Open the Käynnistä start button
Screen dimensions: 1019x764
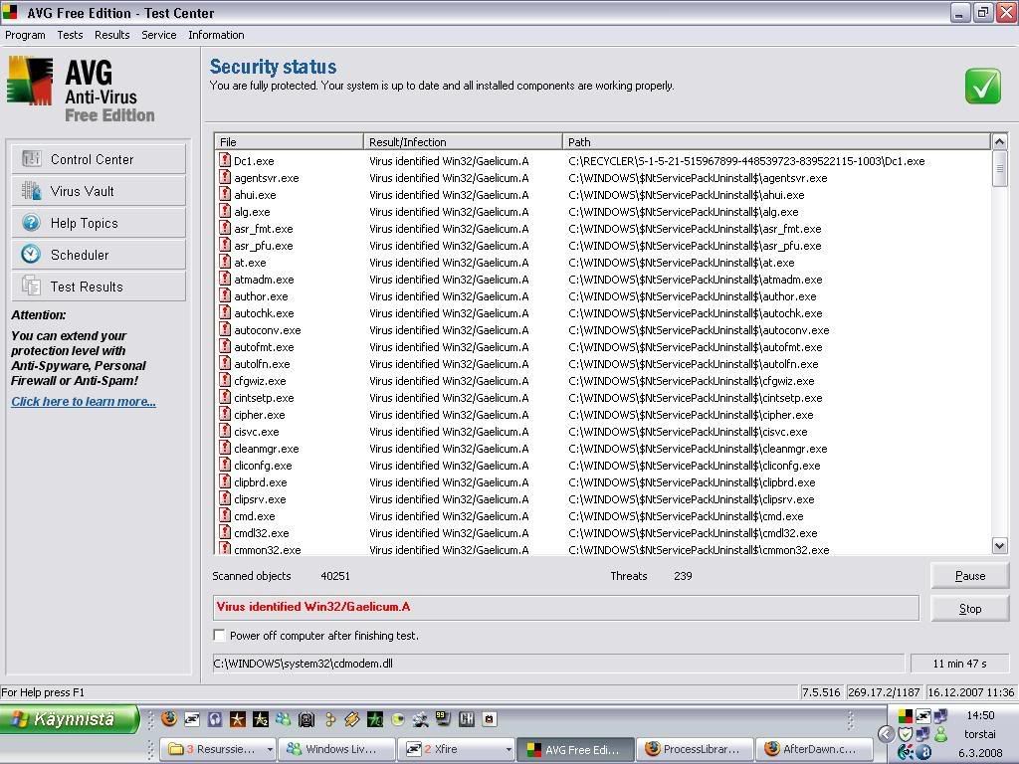point(70,719)
